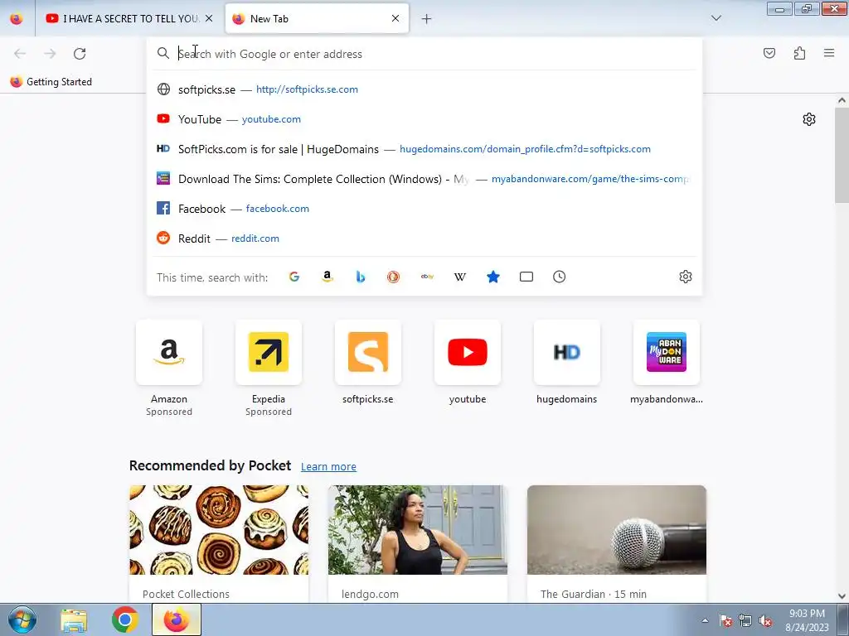Viewport: 849px width, 636px height.
Task: Open the network status tray icon
Action: pyautogui.click(x=745, y=620)
